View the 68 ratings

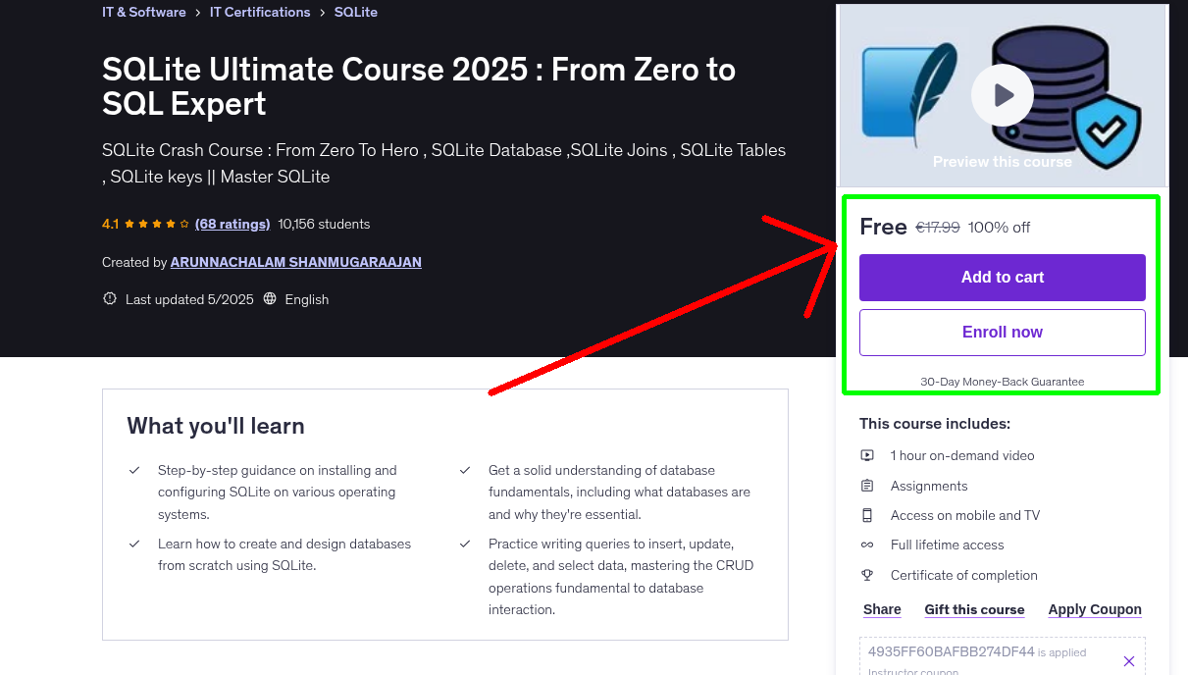click(232, 224)
